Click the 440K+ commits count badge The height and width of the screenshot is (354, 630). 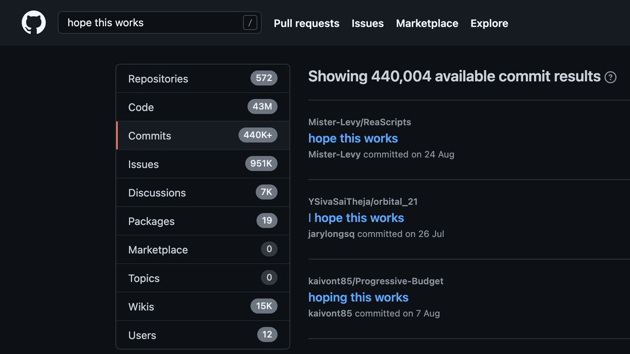tap(258, 135)
